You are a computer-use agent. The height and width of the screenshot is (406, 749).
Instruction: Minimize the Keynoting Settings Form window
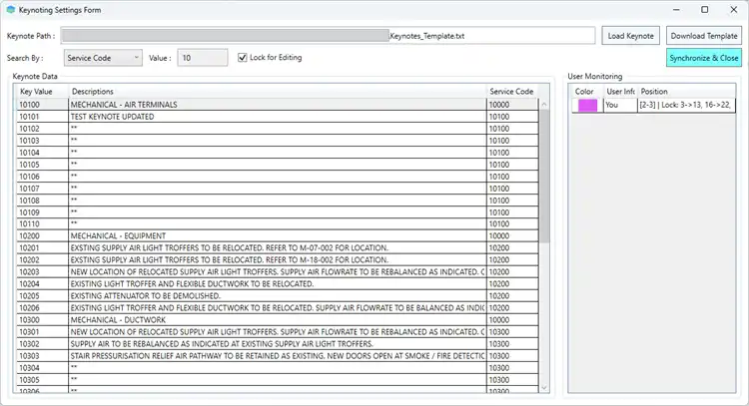tap(676, 10)
